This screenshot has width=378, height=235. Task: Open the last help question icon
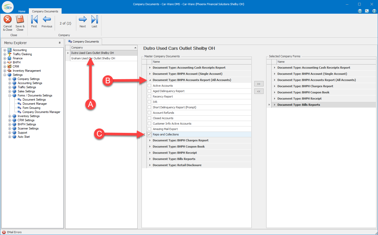[374, 11]
